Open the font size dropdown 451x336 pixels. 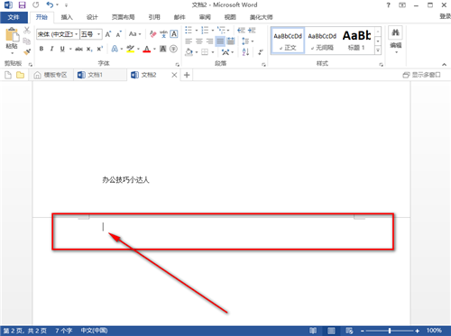[98, 34]
